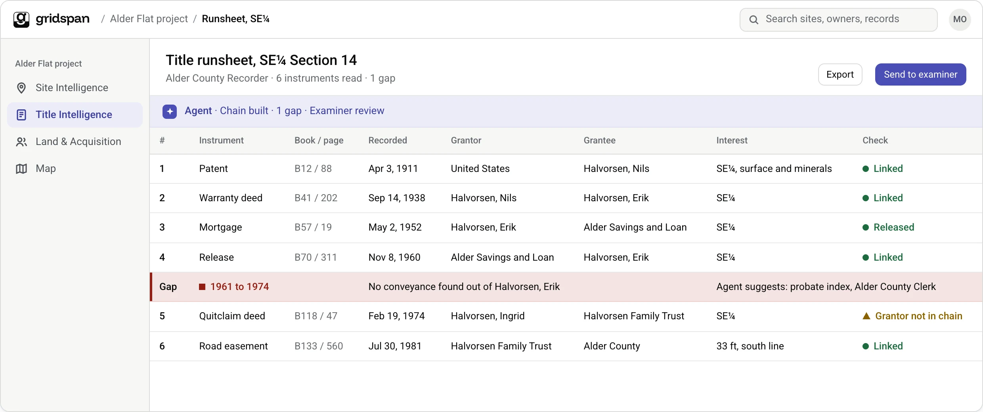Select Title Intelligence in sidebar

tap(75, 114)
